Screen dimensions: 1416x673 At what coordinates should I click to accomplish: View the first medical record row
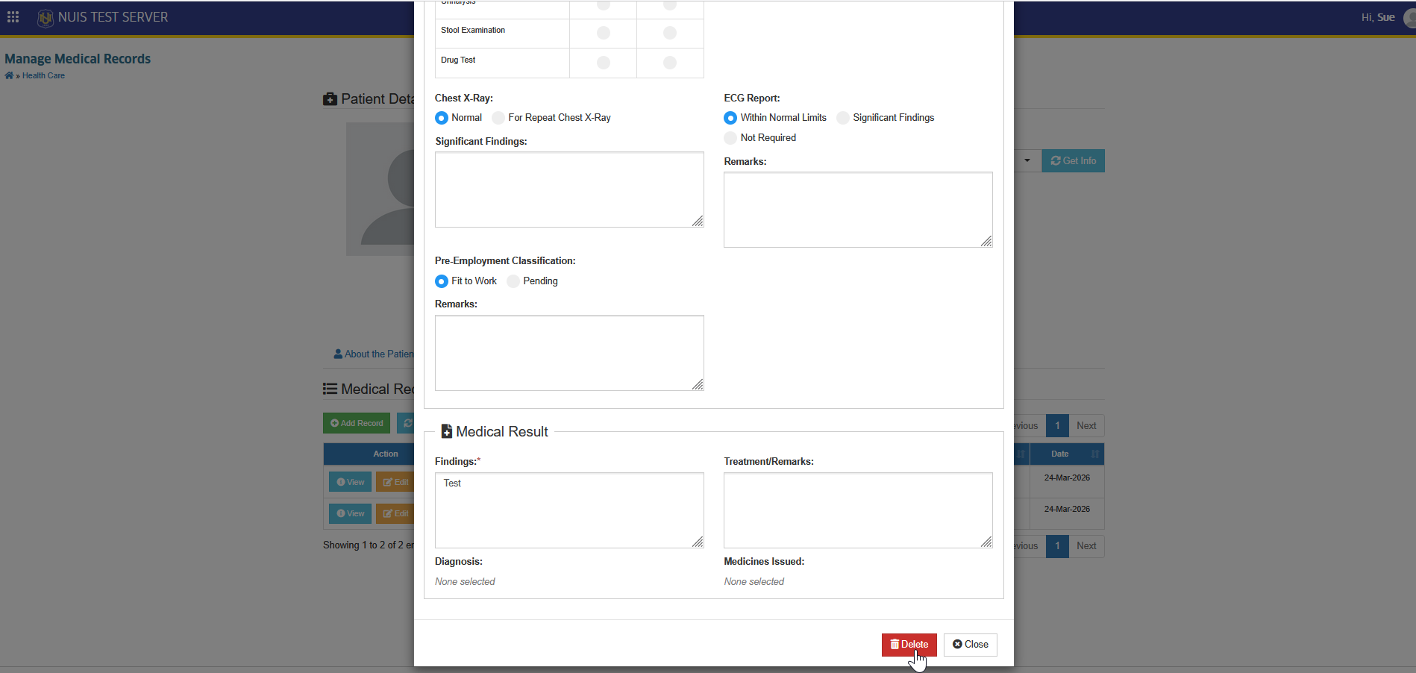pos(351,482)
